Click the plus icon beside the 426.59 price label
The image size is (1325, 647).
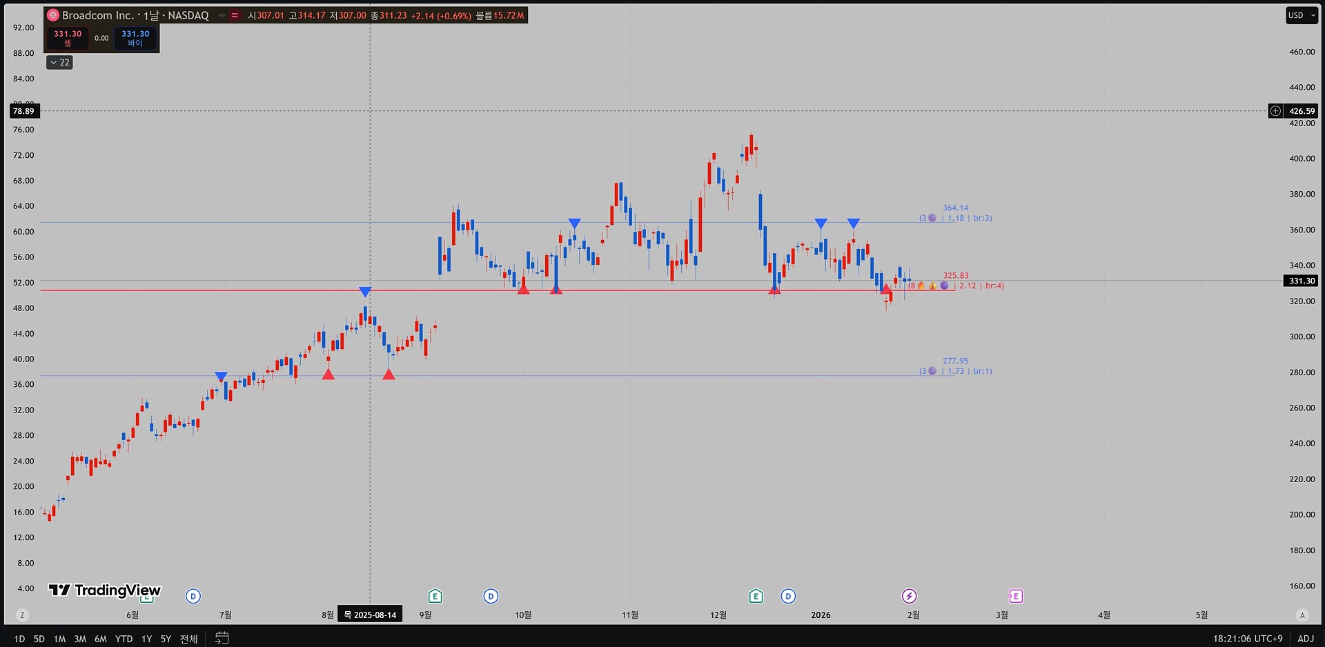coord(1275,111)
